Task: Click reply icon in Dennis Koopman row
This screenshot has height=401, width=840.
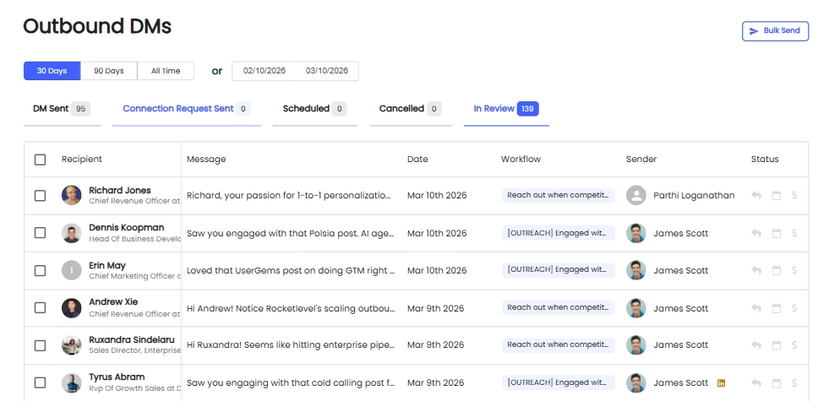Action: click(756, 234)
